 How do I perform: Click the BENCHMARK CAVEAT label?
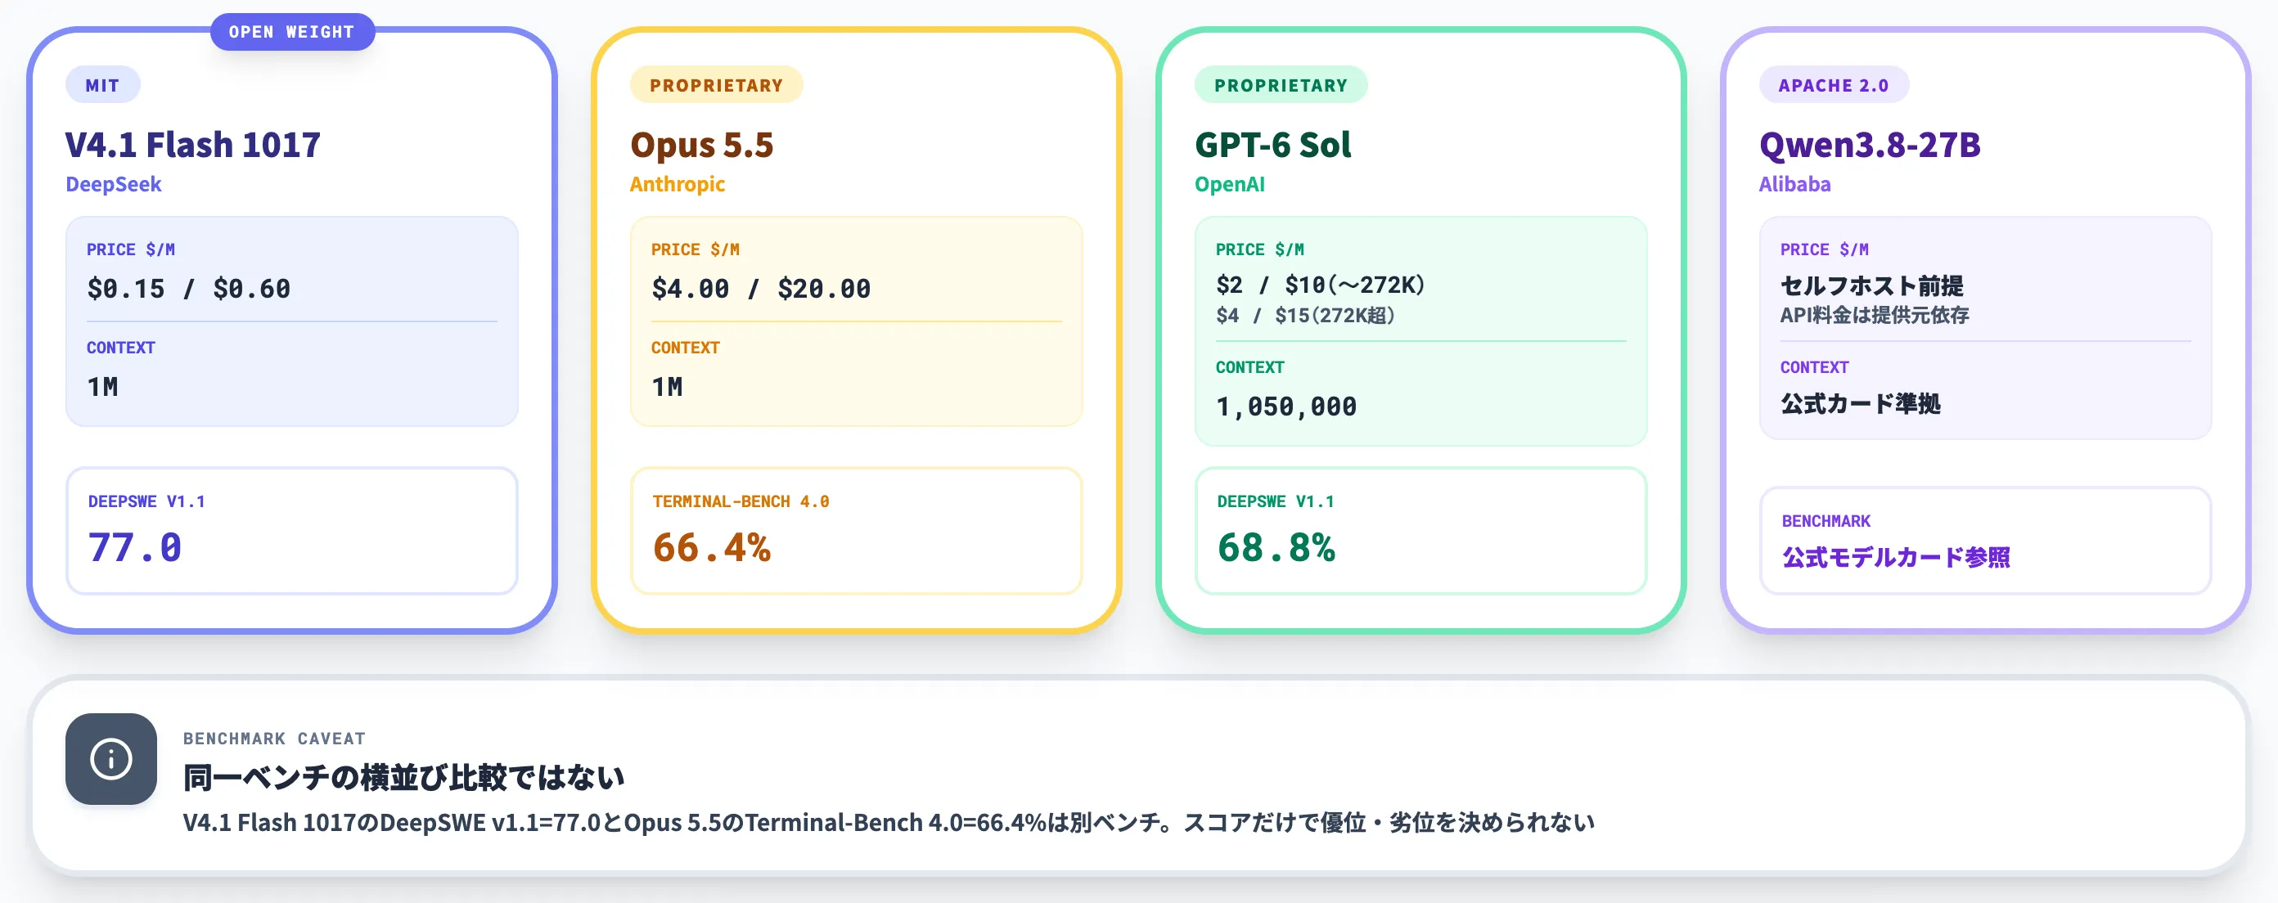[x=274, y=738]
